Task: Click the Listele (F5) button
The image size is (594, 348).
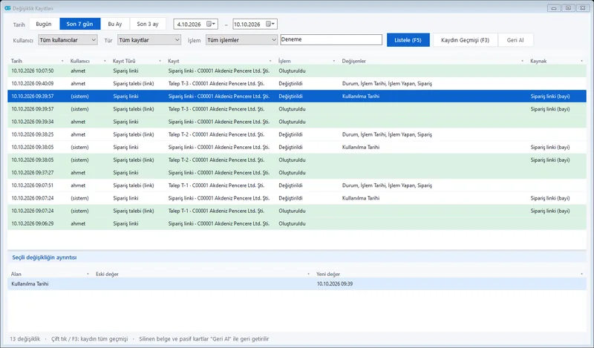Action: tap(408, 40)
